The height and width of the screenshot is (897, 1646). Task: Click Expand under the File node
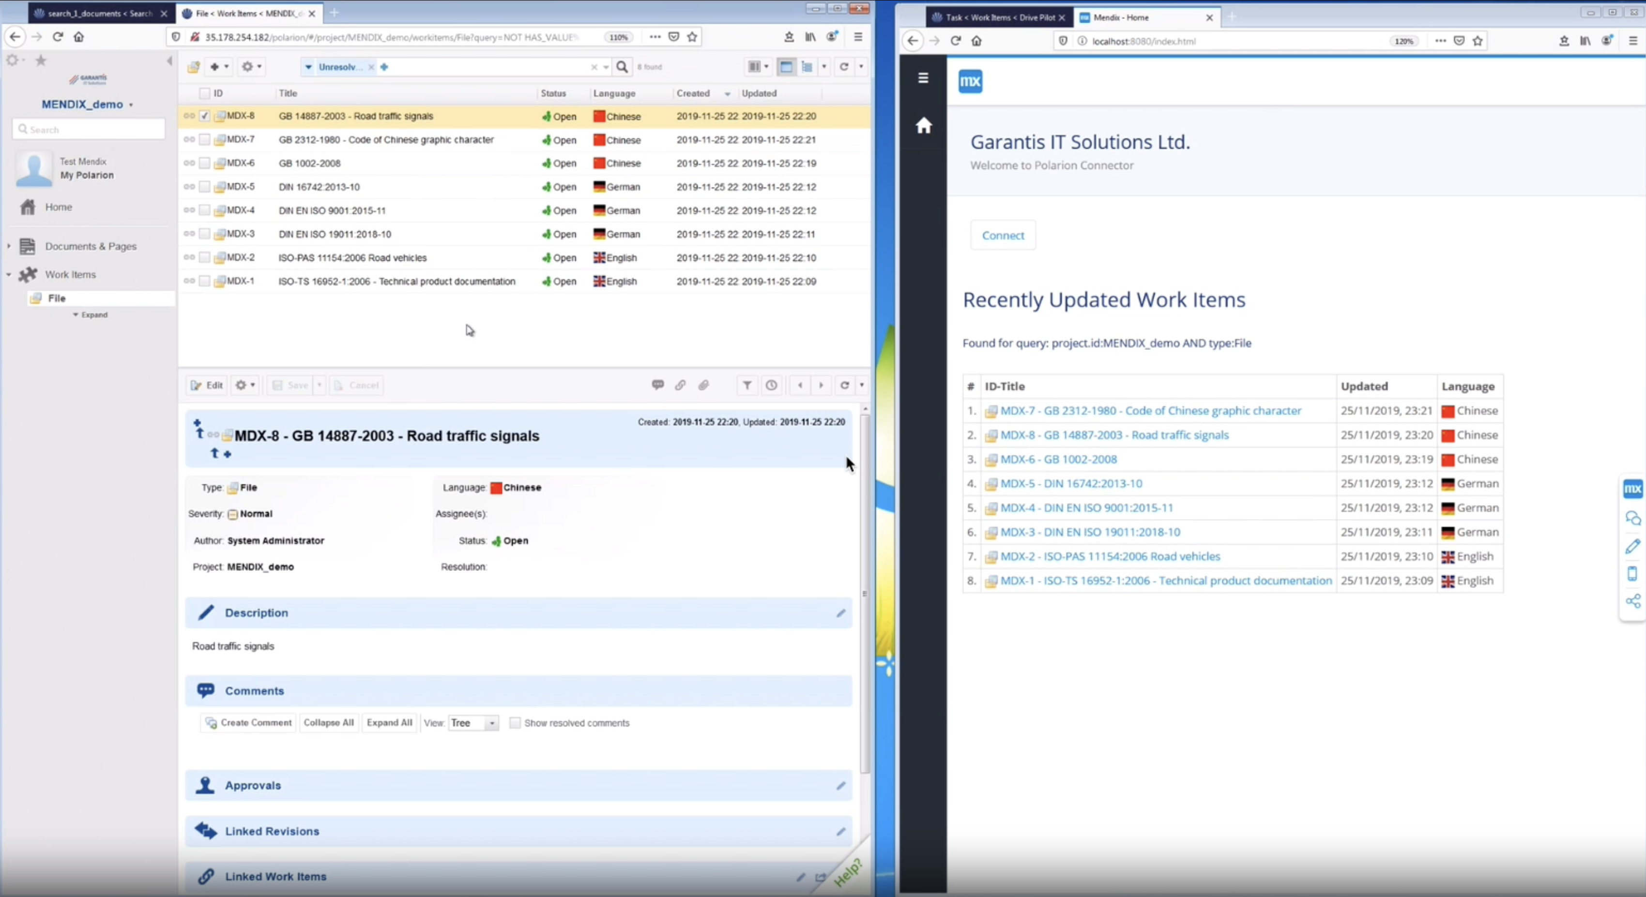tap(90, 315)
